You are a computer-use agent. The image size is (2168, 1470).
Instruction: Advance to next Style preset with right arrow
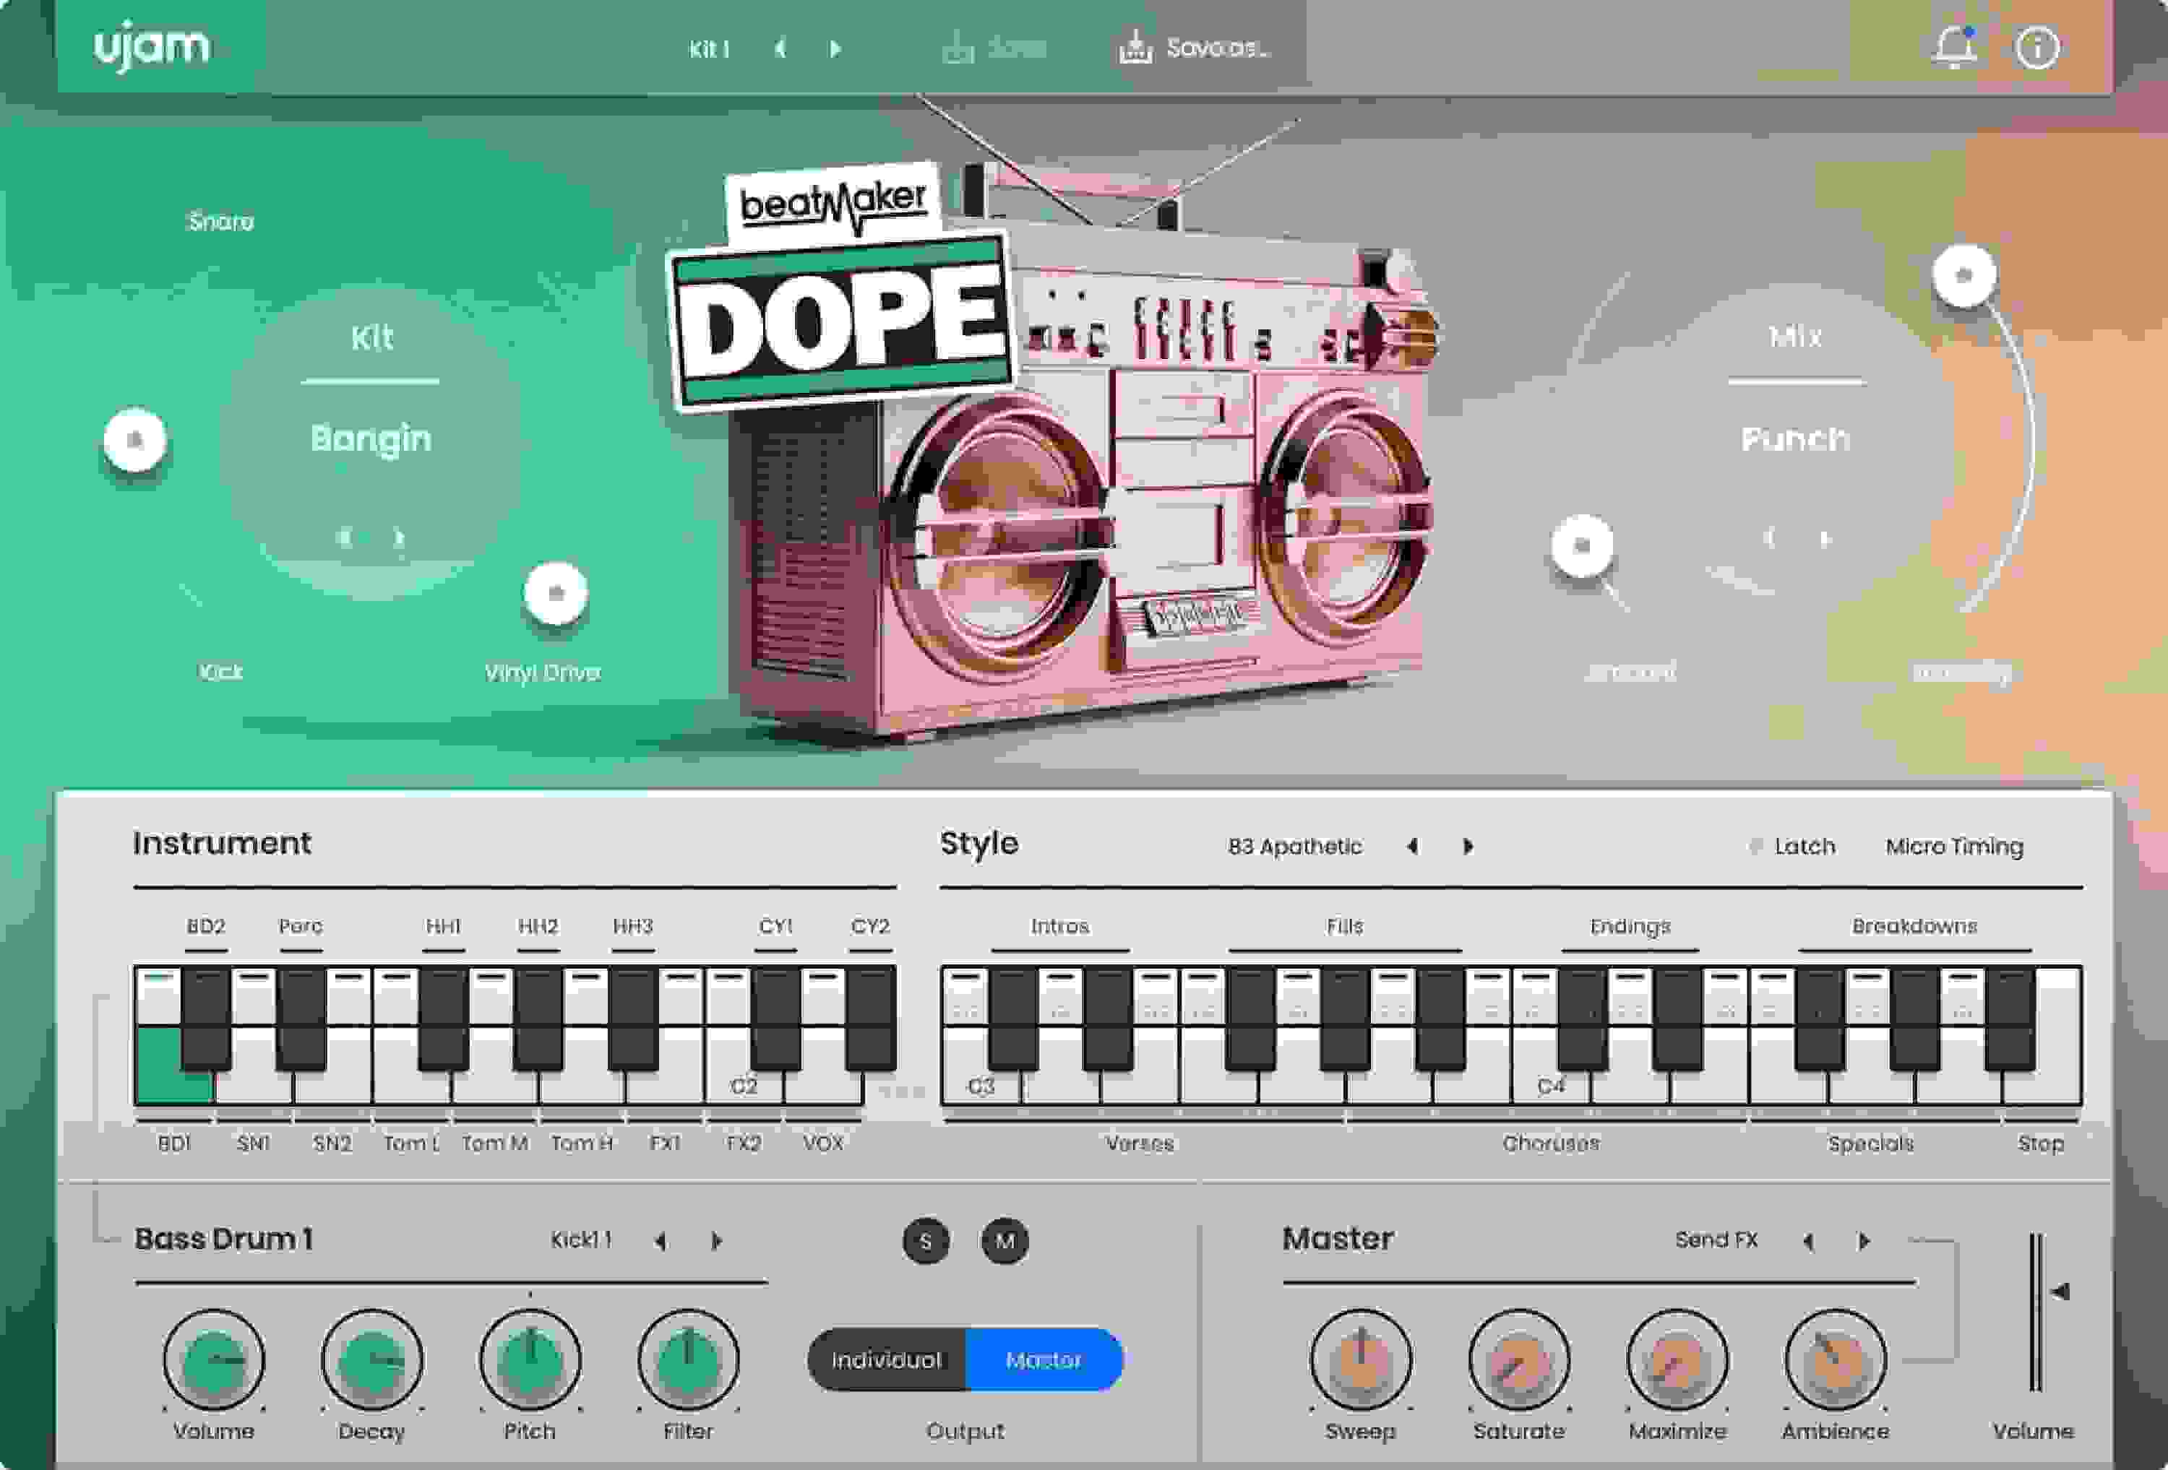click(1468, 846)
